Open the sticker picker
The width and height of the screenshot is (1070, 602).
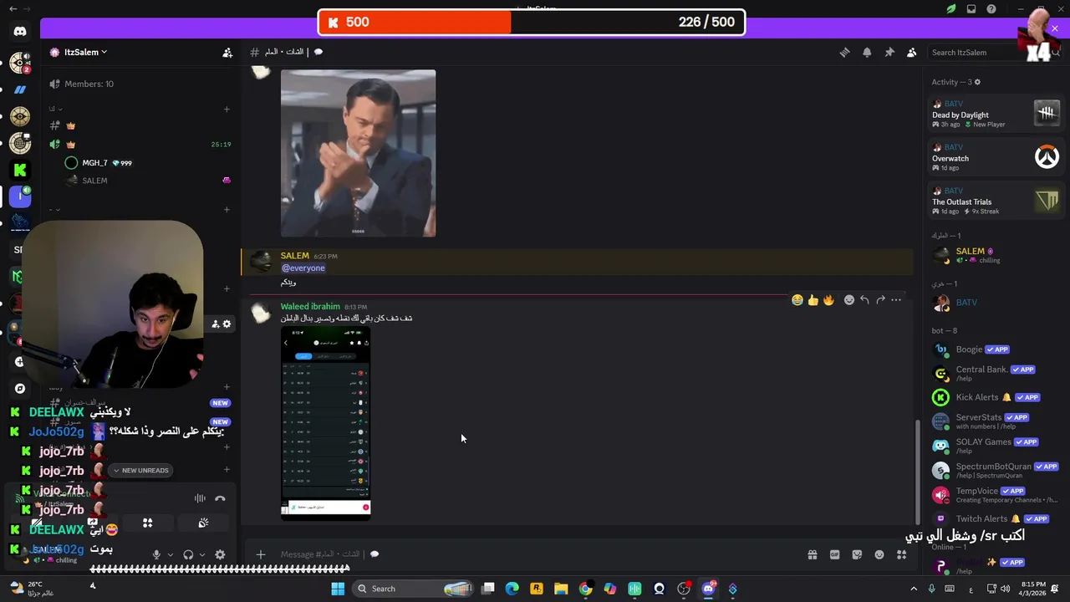point(857,554)
